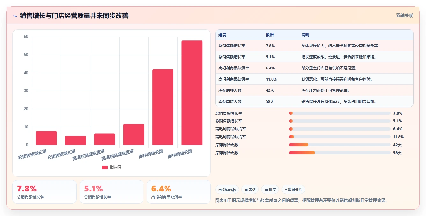Click the 58天 progress bar track
The width and height of the screenshot is (426, 216).
[340, 153]
